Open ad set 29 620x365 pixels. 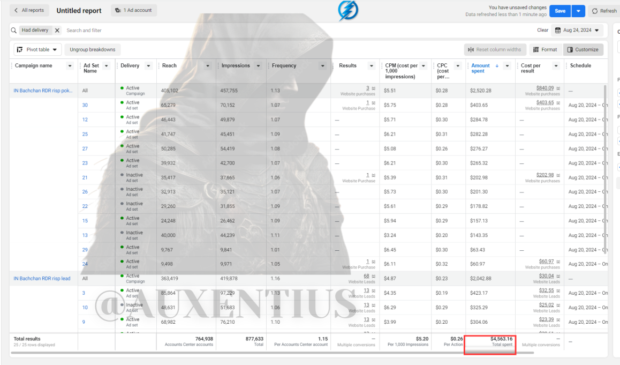coord(85,250)
